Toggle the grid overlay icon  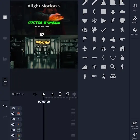pyautogui.click(x=5, y=17)
